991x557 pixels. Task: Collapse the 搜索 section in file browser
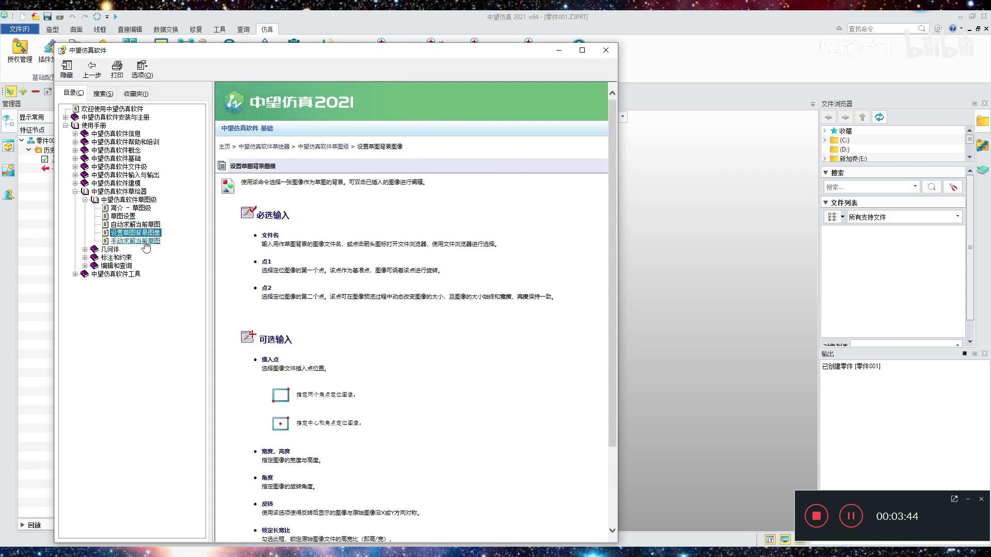[x=825, y=173]
